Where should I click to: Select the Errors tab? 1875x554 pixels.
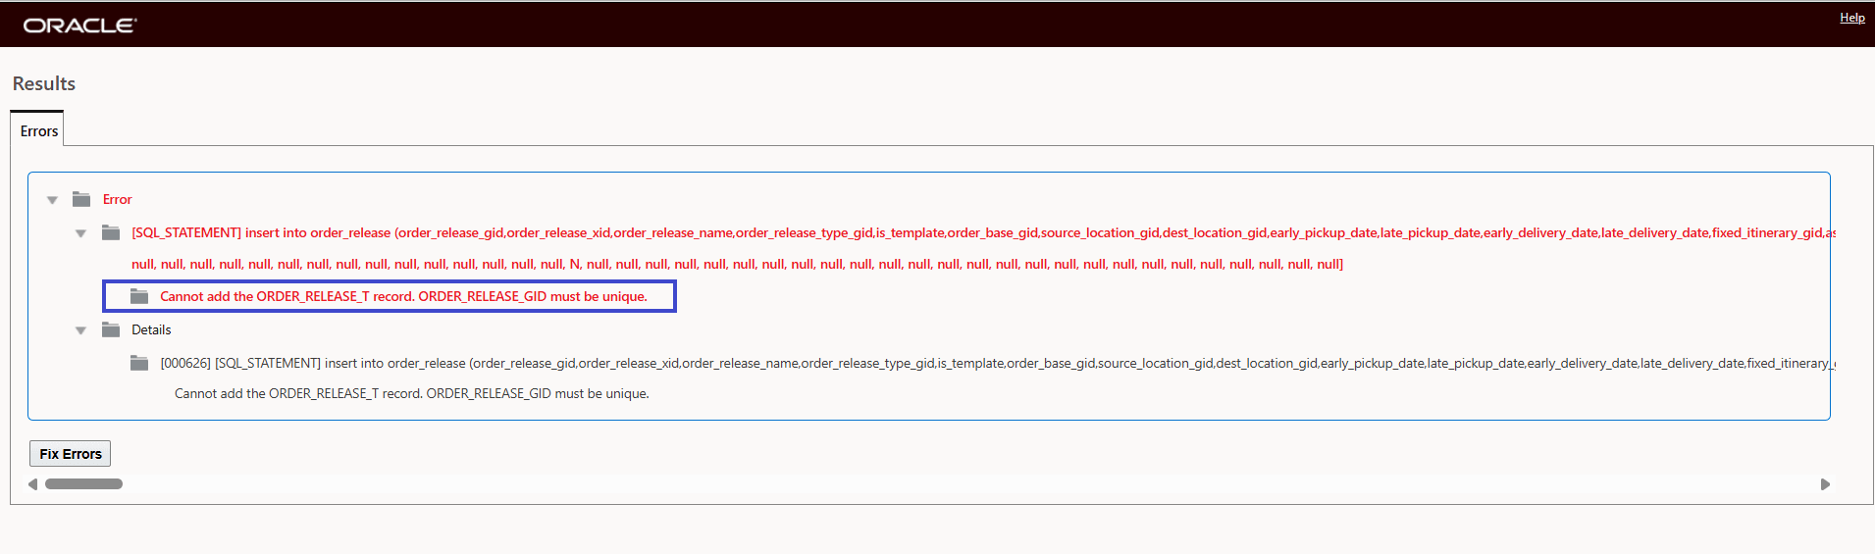(38, 130)
